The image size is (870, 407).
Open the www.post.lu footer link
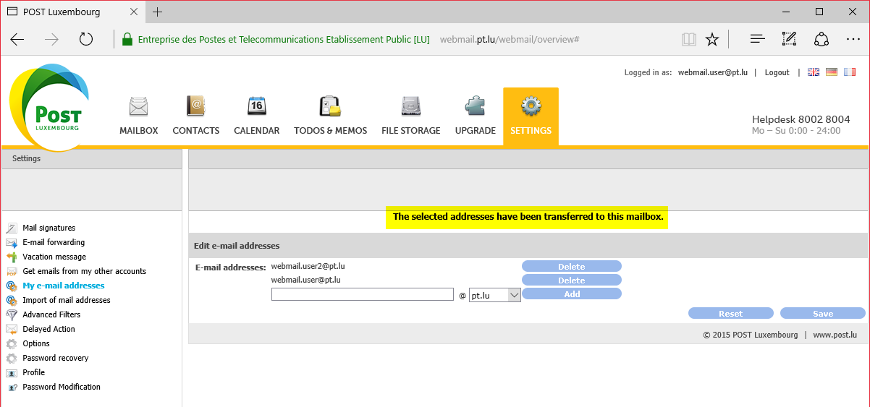pyautogui.click(x=835, y=335)
